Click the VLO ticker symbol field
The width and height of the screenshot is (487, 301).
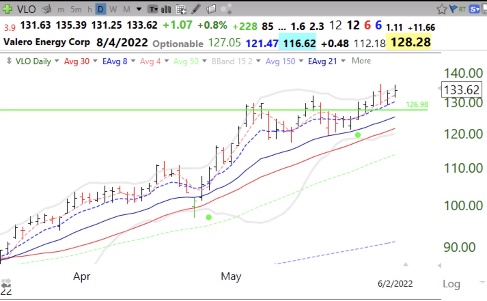(26, 9)
